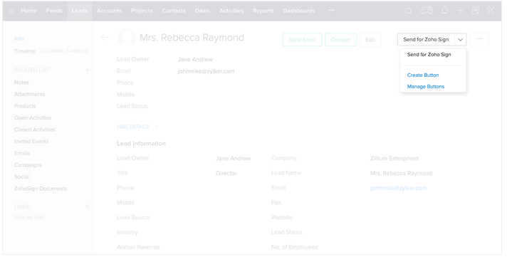The height and width of the screenshot is (257, 507).
Task: Click the search magnifier icon
Action: point(409,11)
